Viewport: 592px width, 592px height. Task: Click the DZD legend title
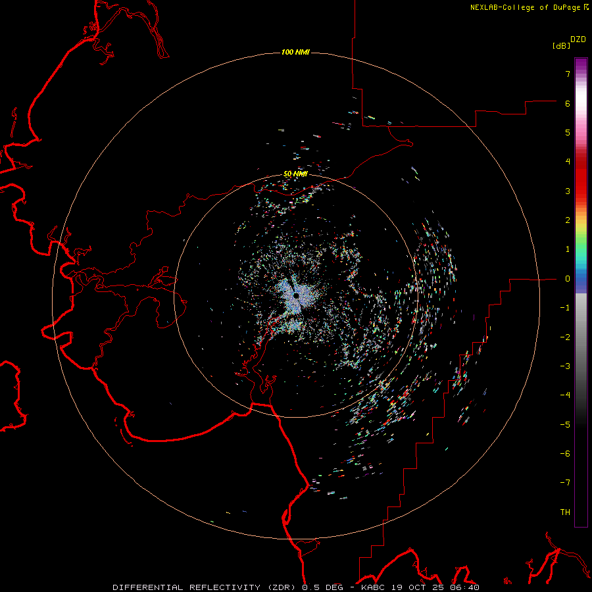578,39
